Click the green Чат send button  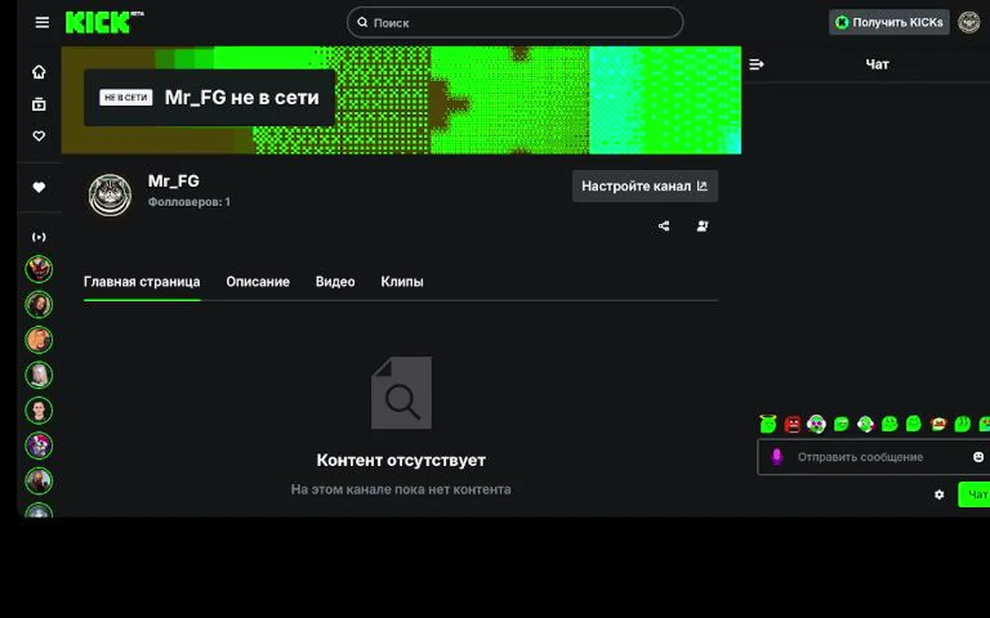point(975,494)
